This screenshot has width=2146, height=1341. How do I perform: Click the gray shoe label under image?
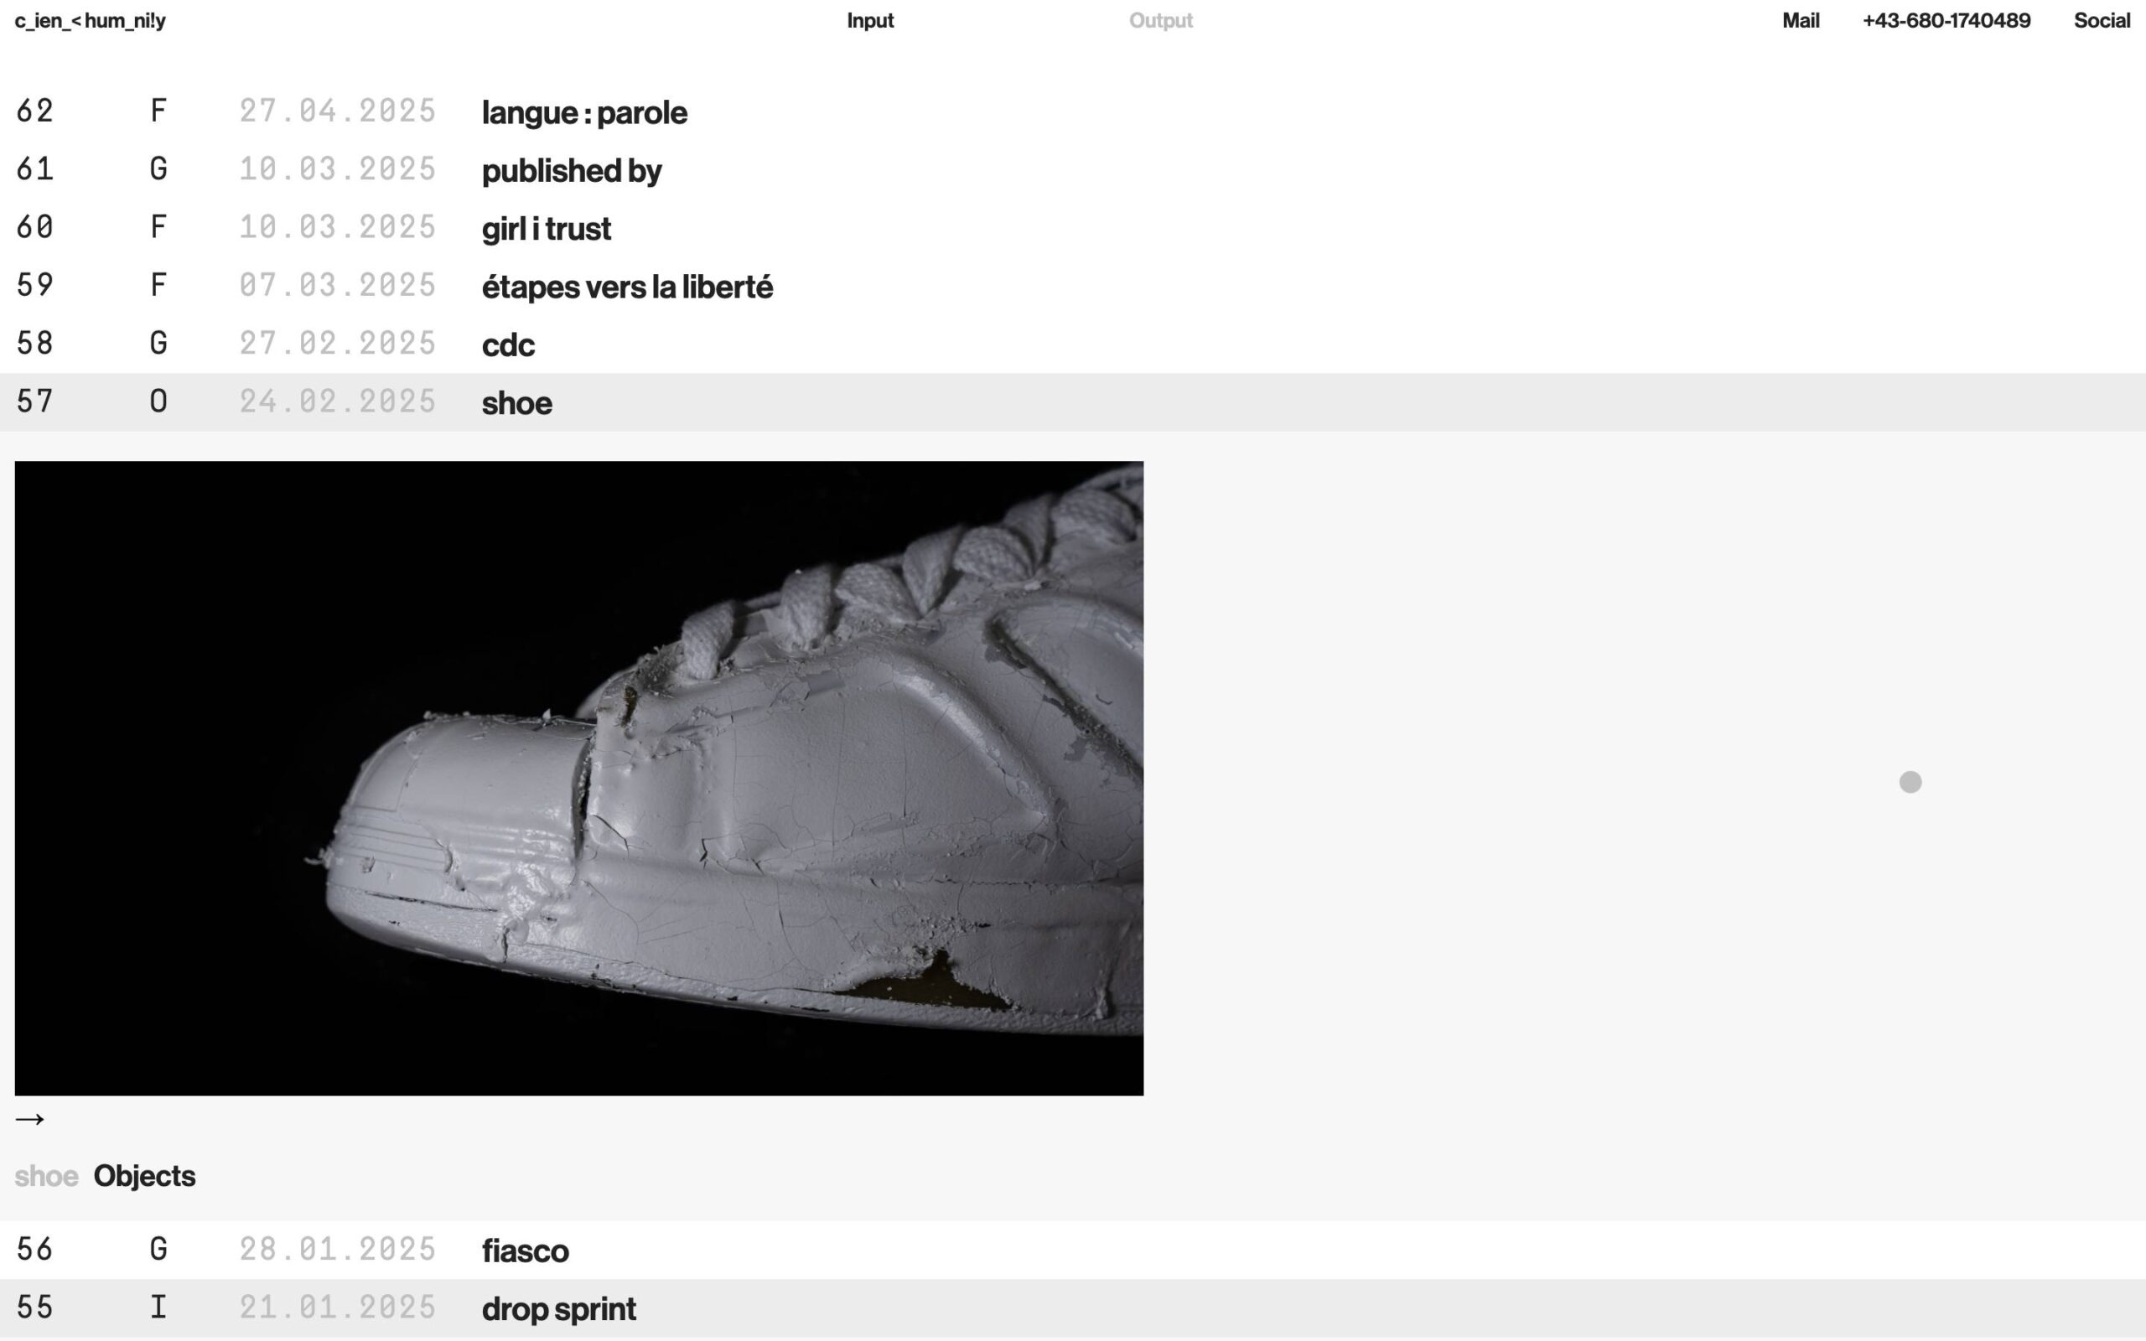46,1176
